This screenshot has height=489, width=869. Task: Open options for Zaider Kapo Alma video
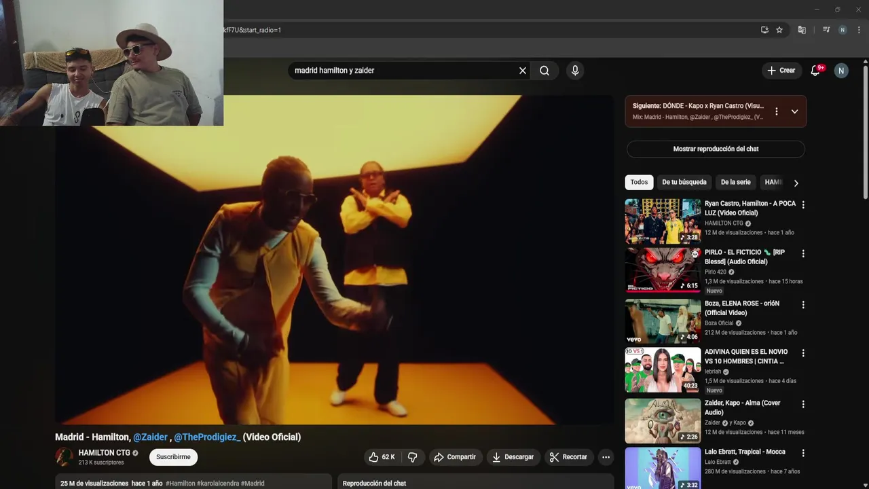tap(803, 404)
